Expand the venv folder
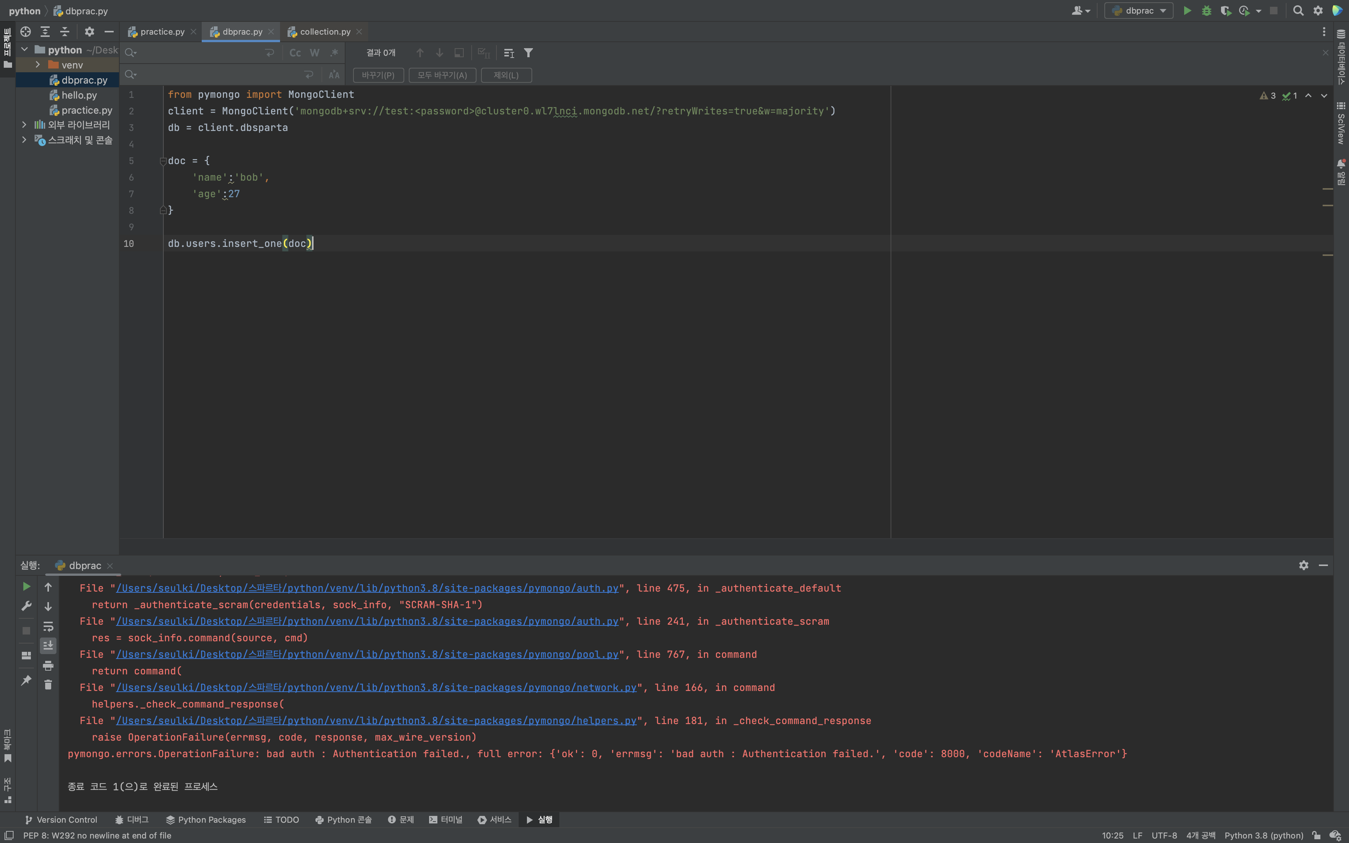 click(37, 65)
